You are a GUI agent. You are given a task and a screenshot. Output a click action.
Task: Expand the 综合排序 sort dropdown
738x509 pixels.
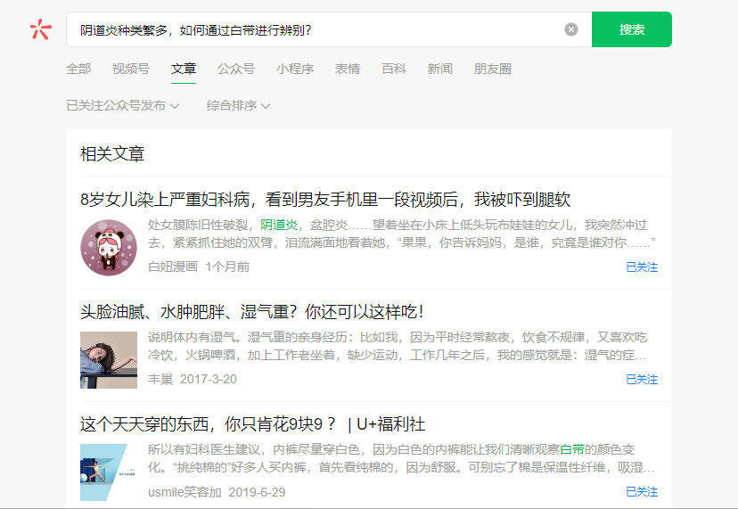238,105
